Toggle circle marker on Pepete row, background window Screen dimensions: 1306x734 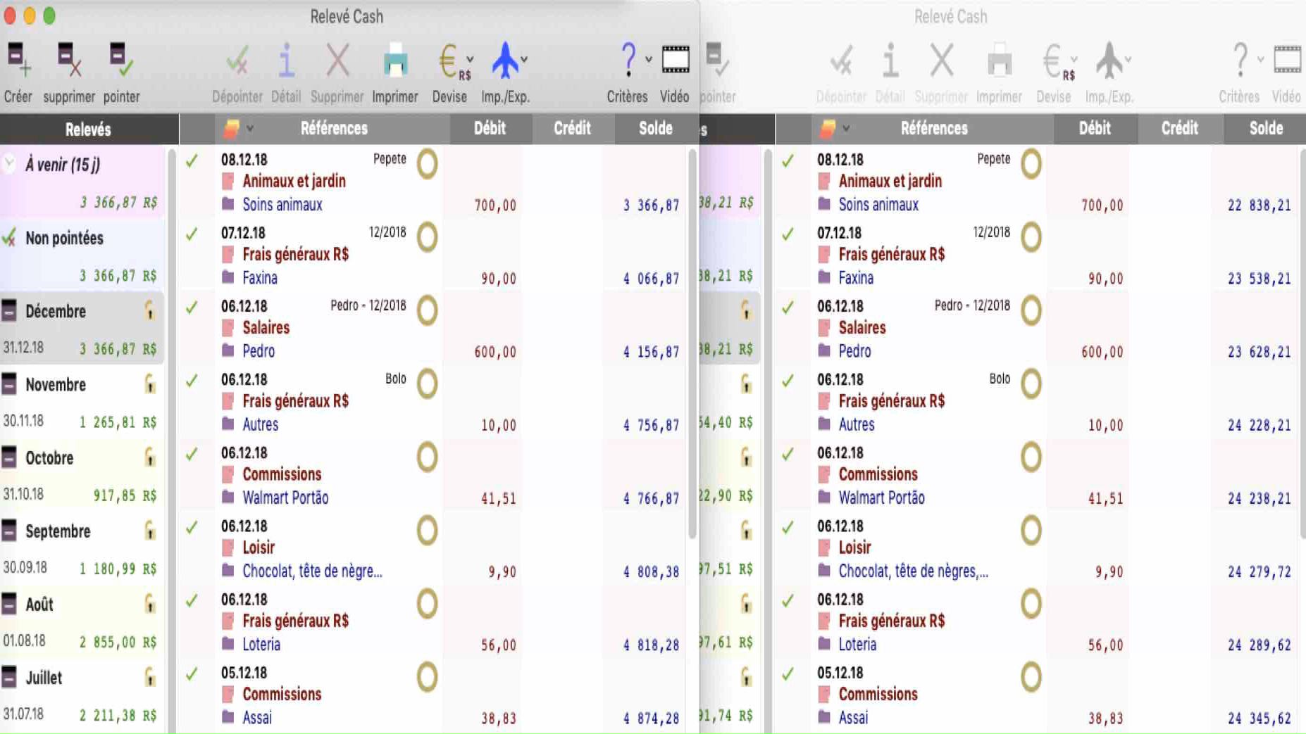point(1031,164)
